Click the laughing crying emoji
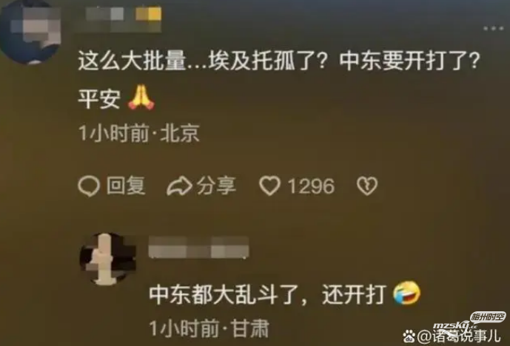The image size is (510, 346). (406, 293)
